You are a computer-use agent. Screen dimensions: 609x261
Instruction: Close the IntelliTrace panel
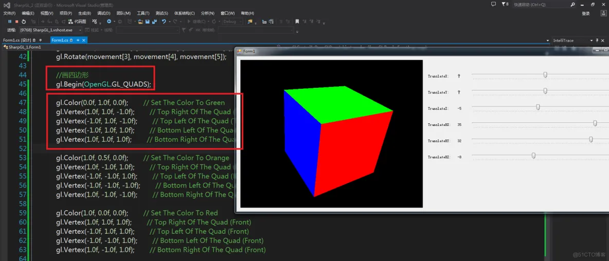tap(603, 41)
